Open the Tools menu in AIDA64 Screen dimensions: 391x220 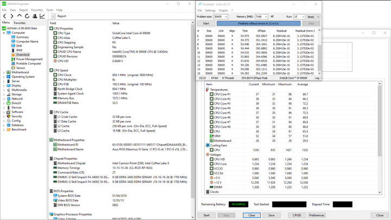[x=49, y=10]
